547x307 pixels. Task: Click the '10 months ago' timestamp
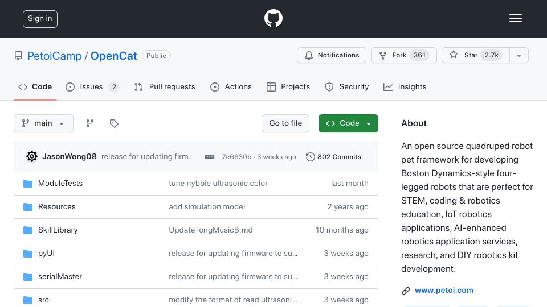(x=342, y=230)
